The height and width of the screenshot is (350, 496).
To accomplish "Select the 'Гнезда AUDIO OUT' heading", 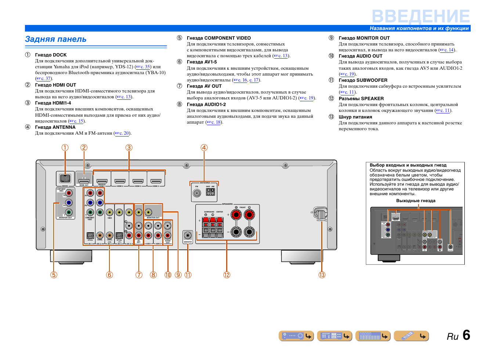I will (x=361, y=56).
